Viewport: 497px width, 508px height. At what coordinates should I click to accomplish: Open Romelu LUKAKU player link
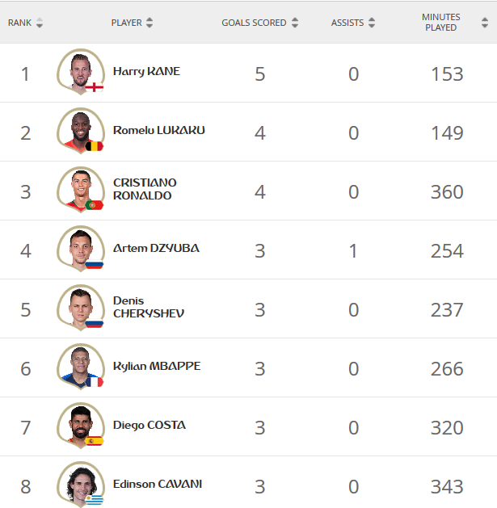[159, 130]
